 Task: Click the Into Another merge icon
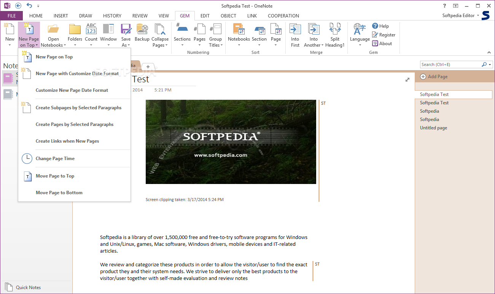coord(314,30)
